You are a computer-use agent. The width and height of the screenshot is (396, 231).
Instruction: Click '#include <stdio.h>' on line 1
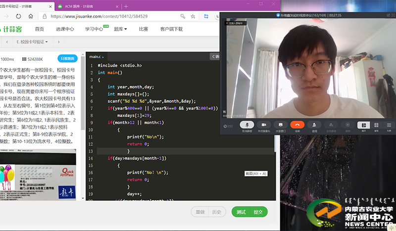tap(120, 65)
